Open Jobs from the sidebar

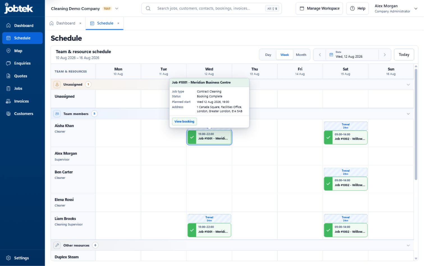tap(22, 88)
